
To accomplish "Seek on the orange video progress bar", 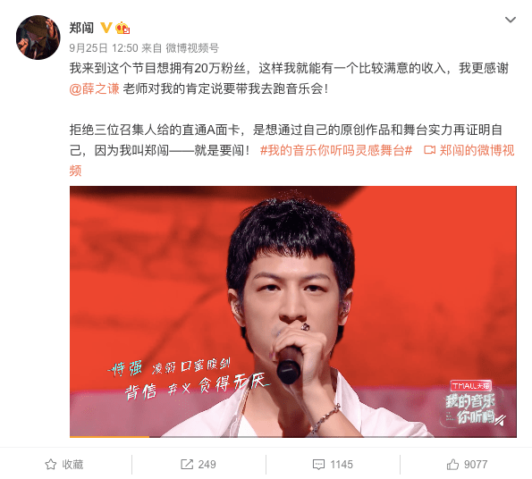I will (x=293, y=437).
